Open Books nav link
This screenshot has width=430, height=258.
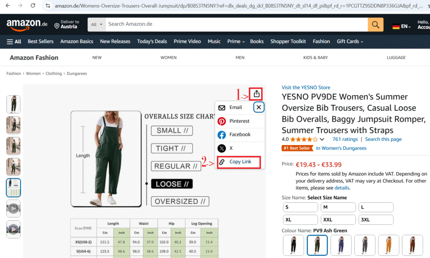257,42
